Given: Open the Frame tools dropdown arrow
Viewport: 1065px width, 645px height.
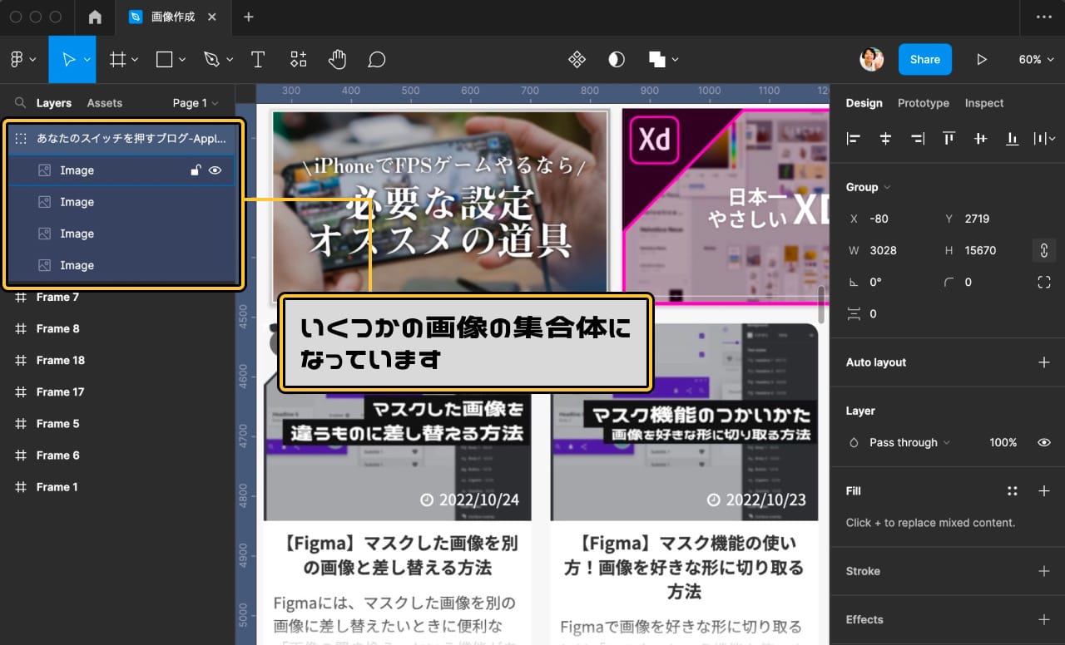Looking at the screenshot, I should [136, 60].
